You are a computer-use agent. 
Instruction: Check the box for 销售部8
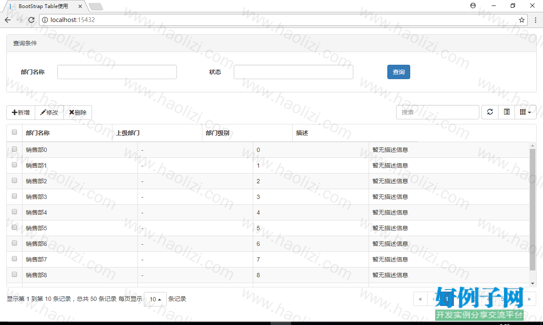(14, 274)
